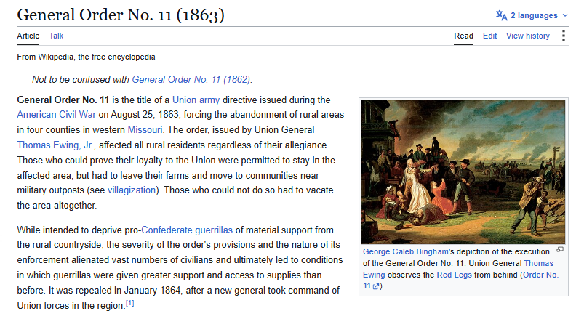Viewport: 576px width, 319px height.
Task: Open the Red Legs link in caption
Action: tap(454, 275)
